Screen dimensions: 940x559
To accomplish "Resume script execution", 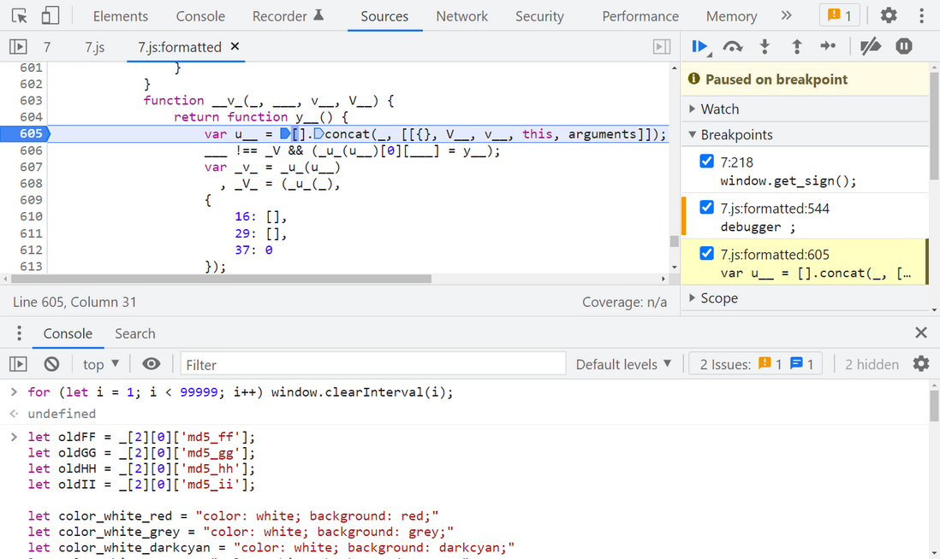I will pos(700,47).
